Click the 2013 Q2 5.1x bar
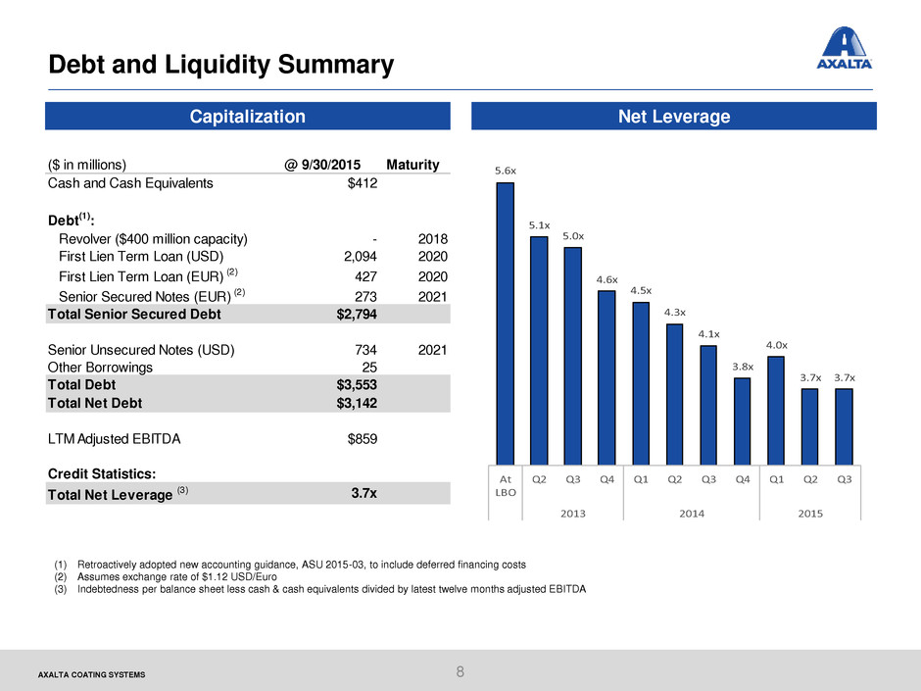The image size is (921, 691). click(x=539, y=351)
